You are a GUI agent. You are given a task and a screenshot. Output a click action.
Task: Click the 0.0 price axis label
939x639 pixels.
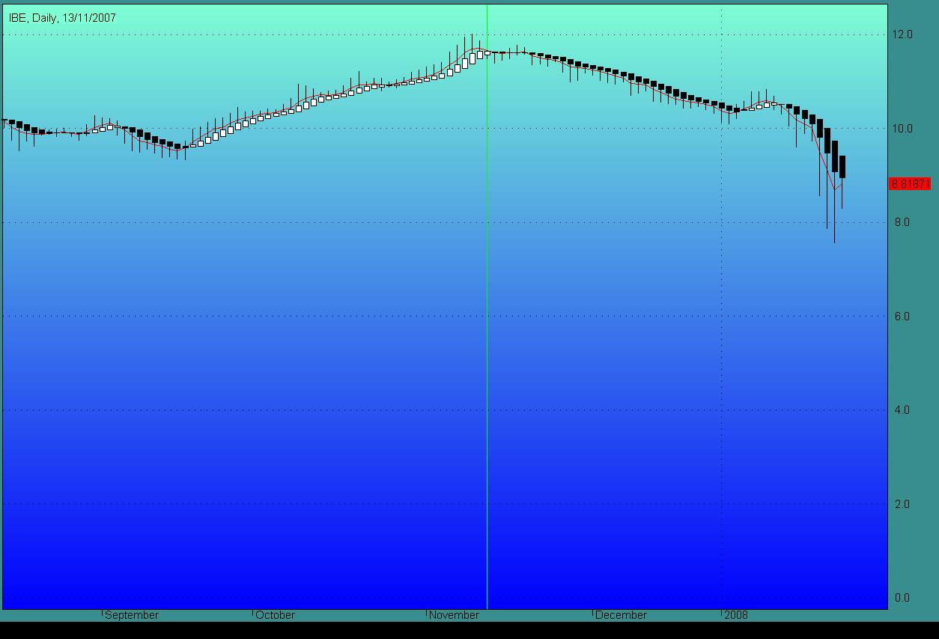coord(902,598)
